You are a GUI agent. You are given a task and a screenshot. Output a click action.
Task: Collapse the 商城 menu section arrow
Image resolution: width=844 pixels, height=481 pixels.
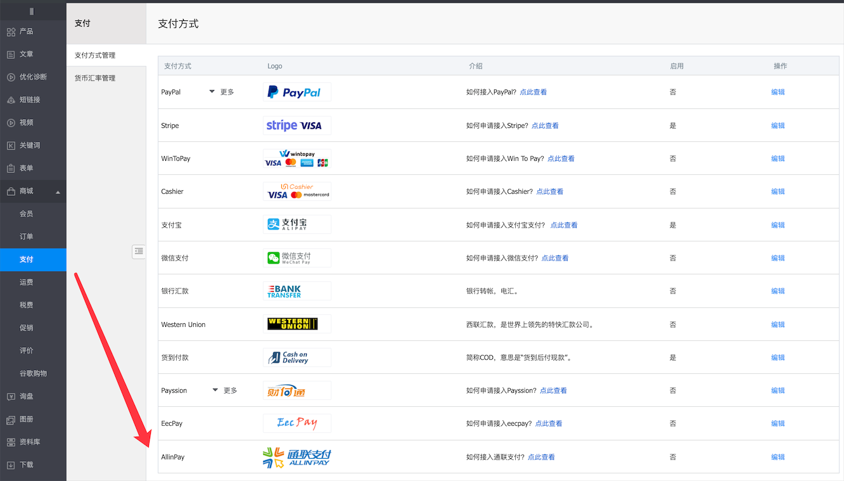coord(58,192)
